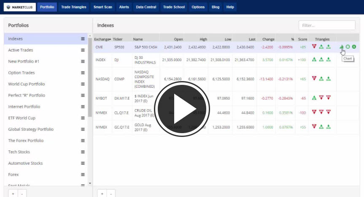Screen dimensions: 364x197
Task: Open Trade Triangles in navigation
Action: pos(73,7)
